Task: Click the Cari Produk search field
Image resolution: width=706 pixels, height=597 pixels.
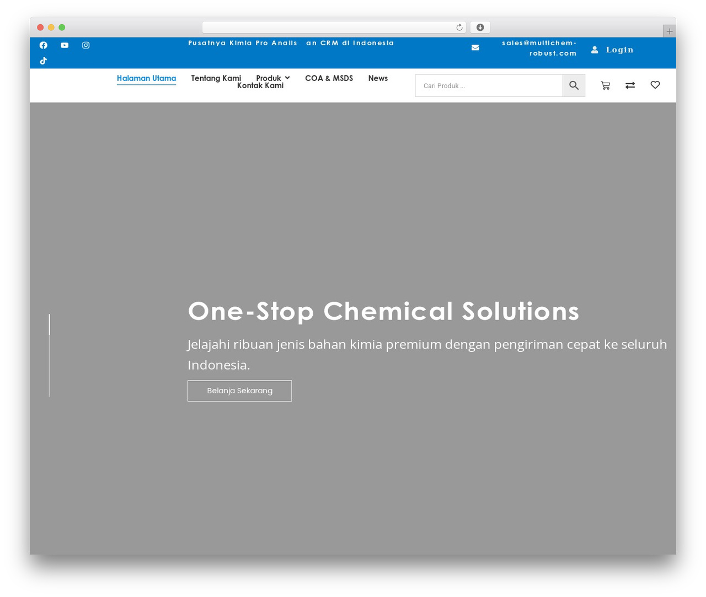Action: point(489,85)
